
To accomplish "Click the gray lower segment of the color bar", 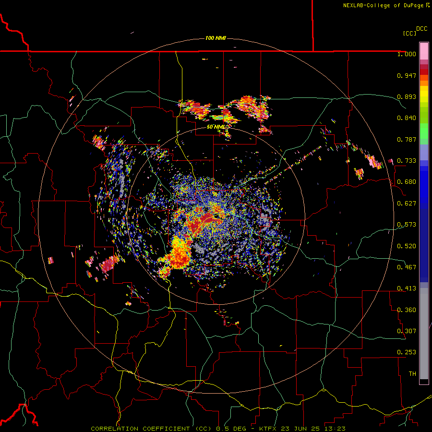I will coord(424,334).
